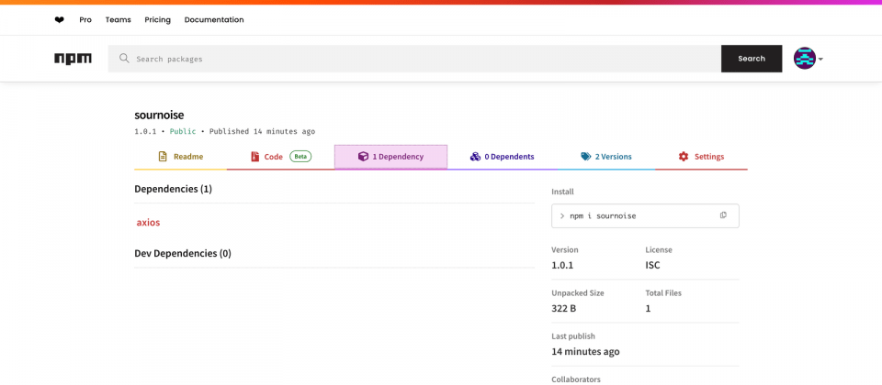Click the npm logo
The width and height of the screenshot is (882, 385).
point(73,59)
